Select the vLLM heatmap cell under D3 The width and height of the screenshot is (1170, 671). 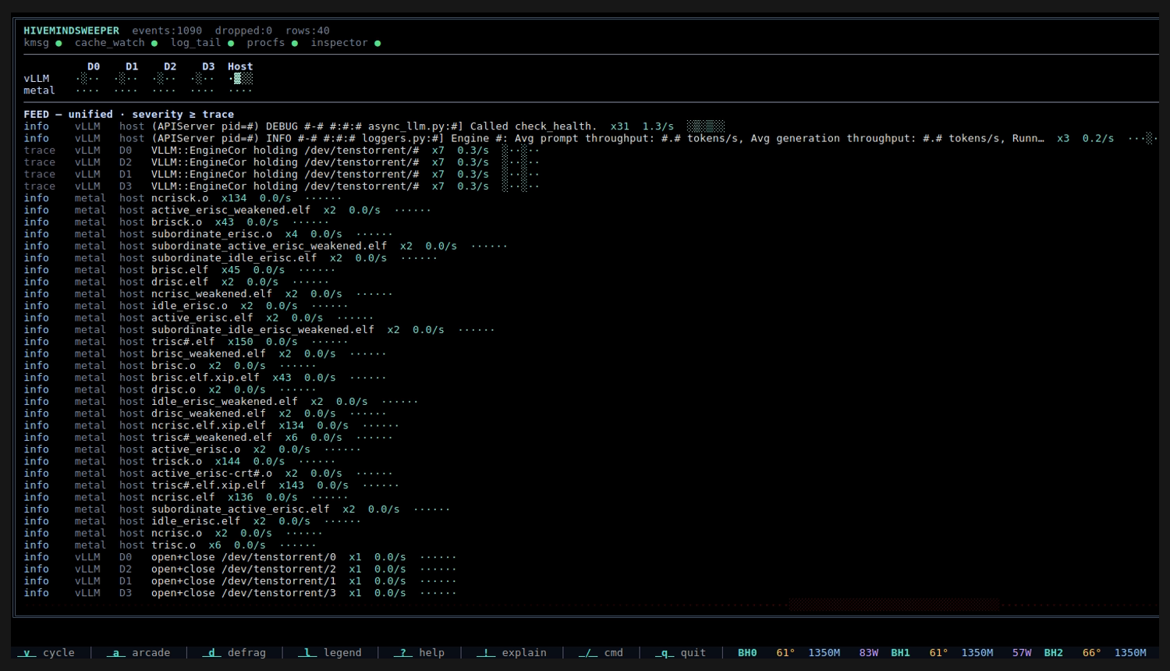[x=202, y=79]
